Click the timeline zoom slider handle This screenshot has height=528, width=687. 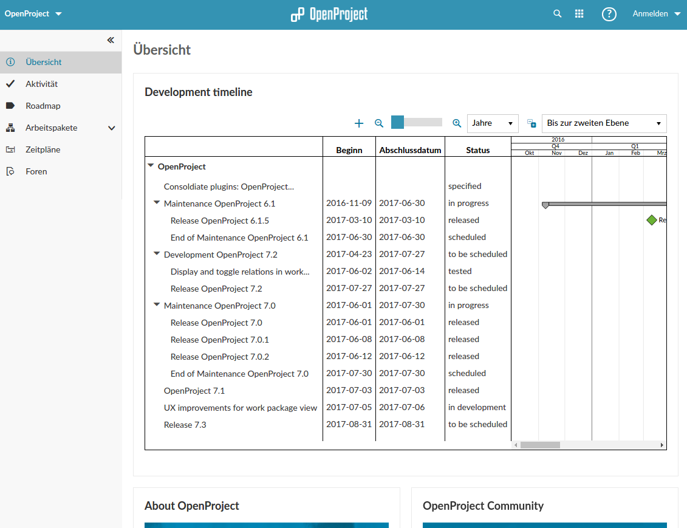[x=397, y=122]
